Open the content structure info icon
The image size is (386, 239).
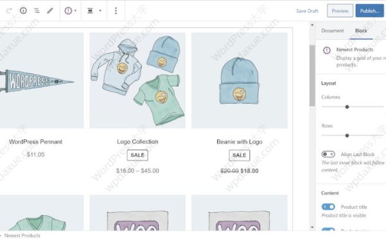click(x=23, y=10)
